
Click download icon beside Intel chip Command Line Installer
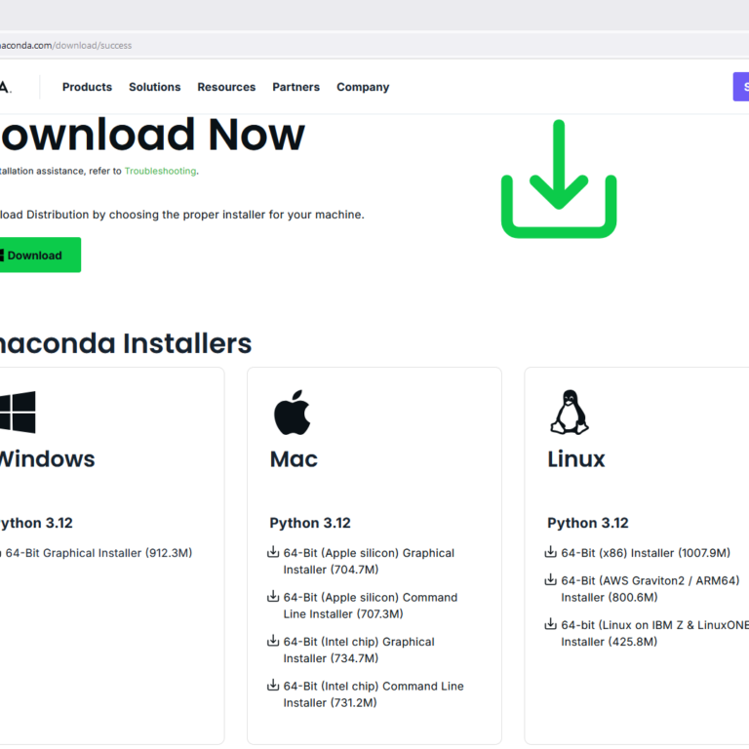tap(274, 686)
